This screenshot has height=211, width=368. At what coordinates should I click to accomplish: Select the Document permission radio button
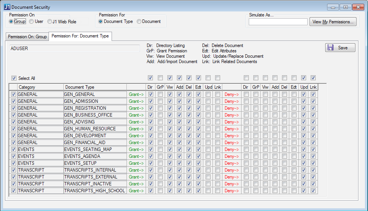pos(139,22)
